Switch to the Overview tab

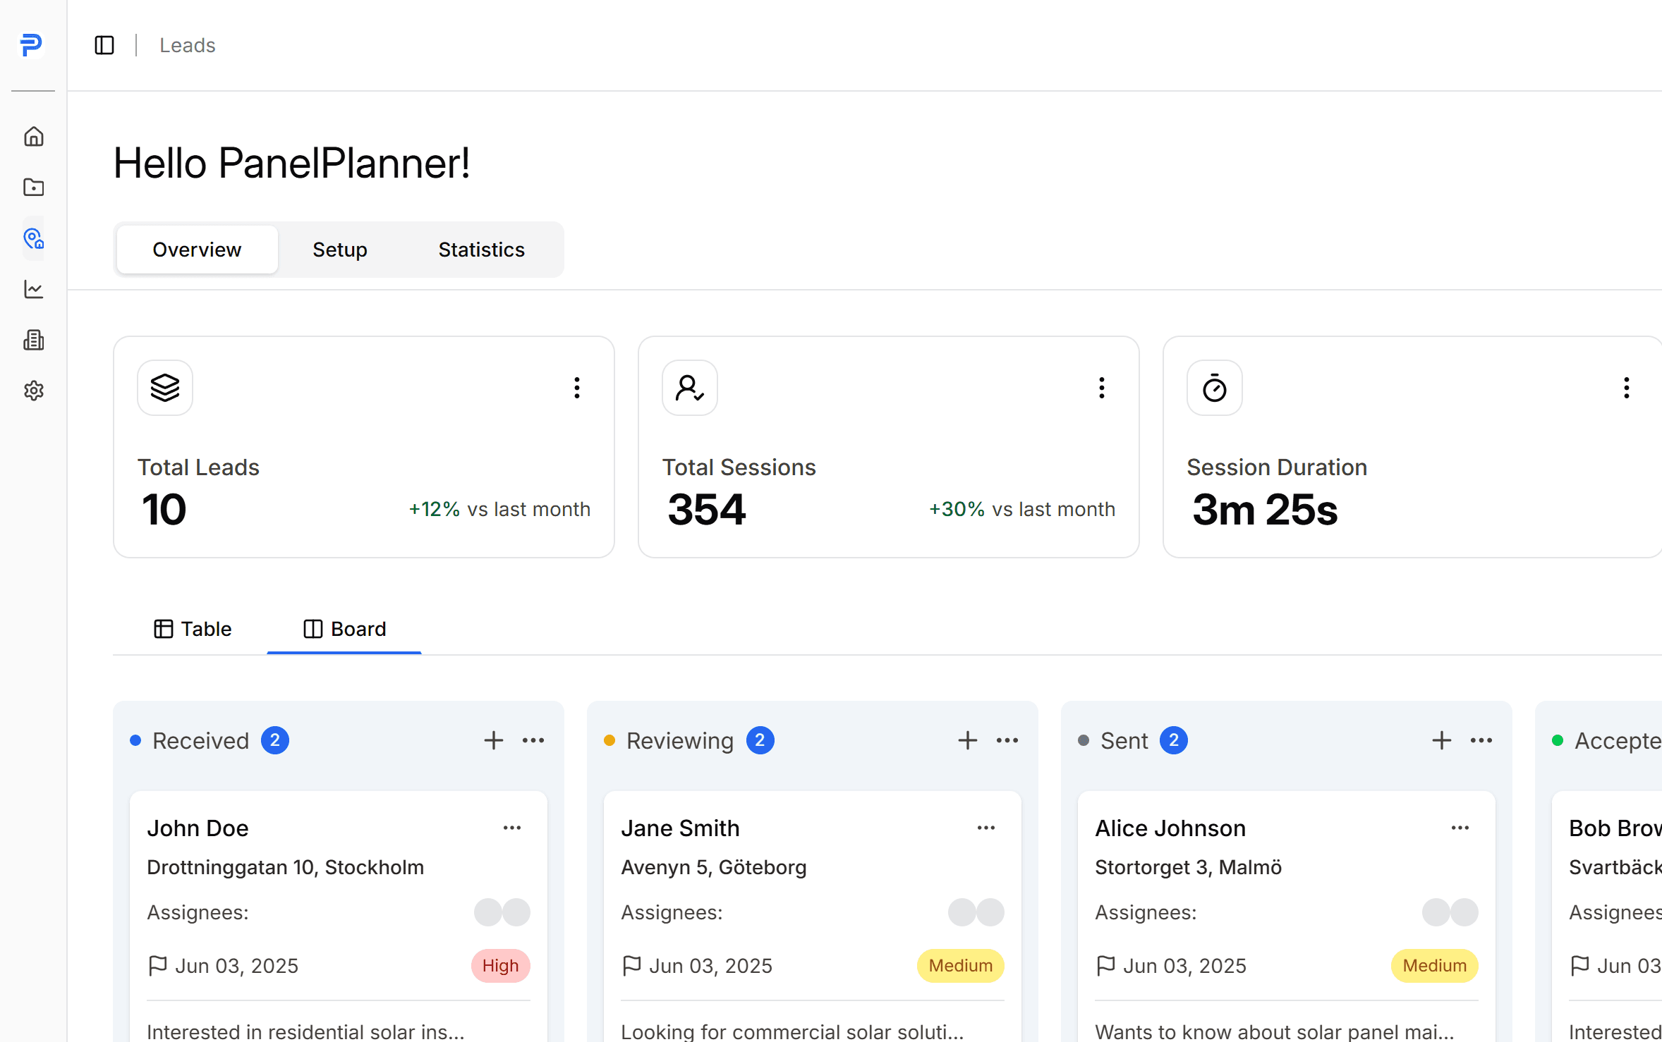click(x=198, y=250)
